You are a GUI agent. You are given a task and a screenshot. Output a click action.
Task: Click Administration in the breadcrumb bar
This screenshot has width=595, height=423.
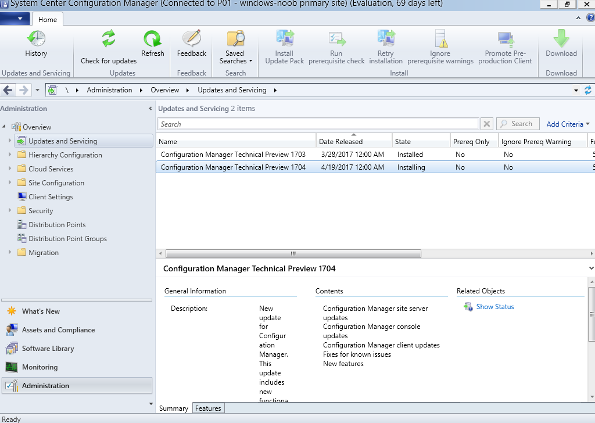point(109,90)
